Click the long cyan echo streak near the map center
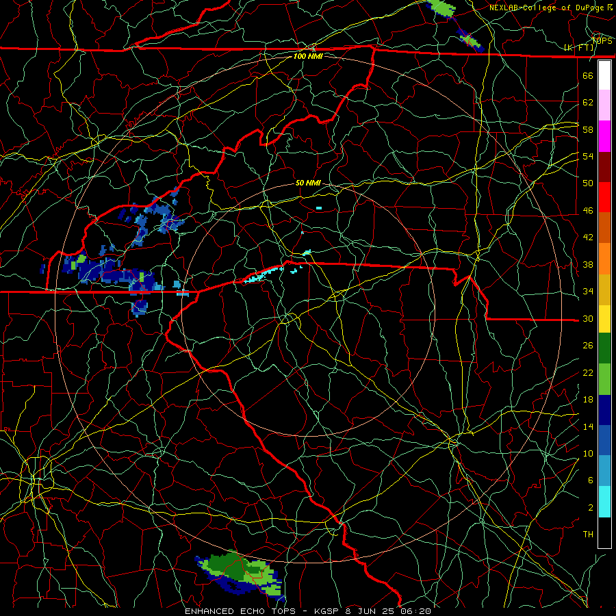This screenshot has width=616, height=616. tap(264, 274)
